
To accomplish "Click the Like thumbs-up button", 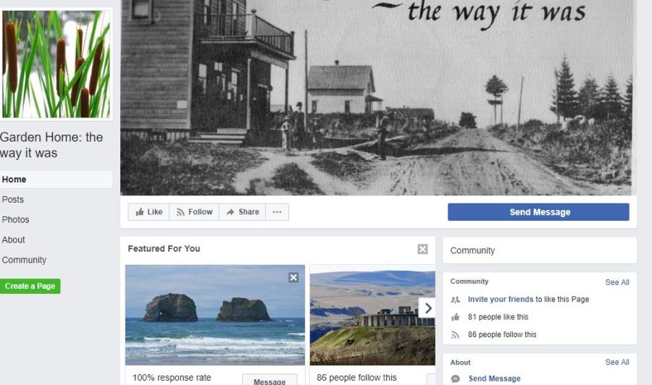I will point(149,212).
